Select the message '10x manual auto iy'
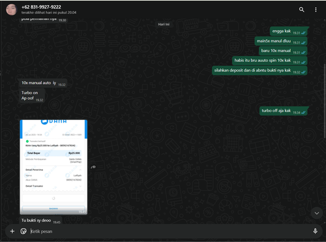This screenshot has width=326, height=242. pos(43,83)
